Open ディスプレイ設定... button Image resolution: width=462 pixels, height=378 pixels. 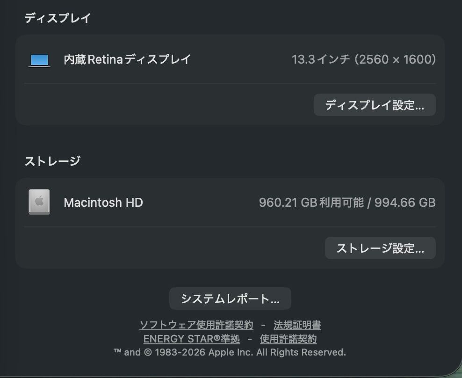point(375,105)
